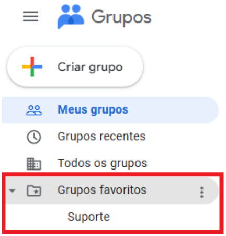
Task: Click the building icon for all groups
Action: tap(34, 164)
